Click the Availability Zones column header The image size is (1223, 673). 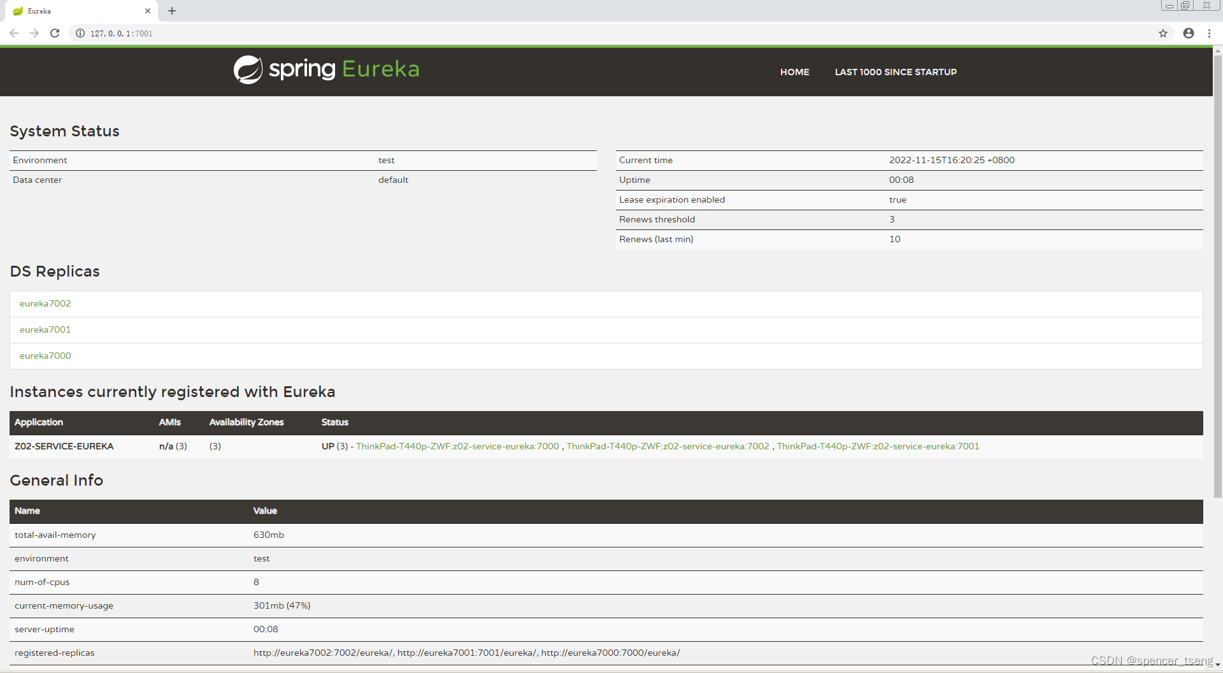pyautogui.click(x=247, y=422)
